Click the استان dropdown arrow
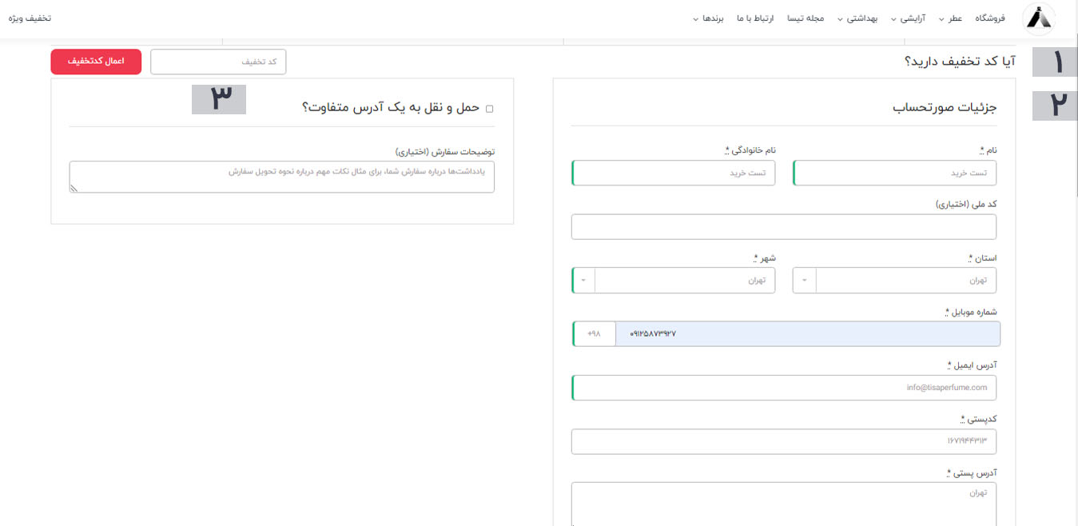This screenshot has width=1078, height=526. coord(804,281)
